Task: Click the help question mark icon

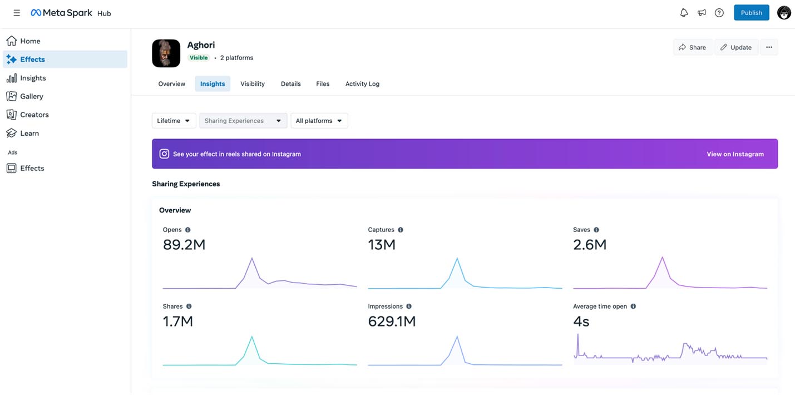Action: [x=719, y=13]
